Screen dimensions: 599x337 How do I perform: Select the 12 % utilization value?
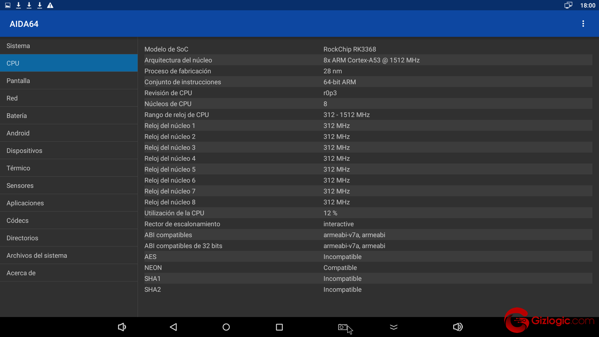coord(330,213)
